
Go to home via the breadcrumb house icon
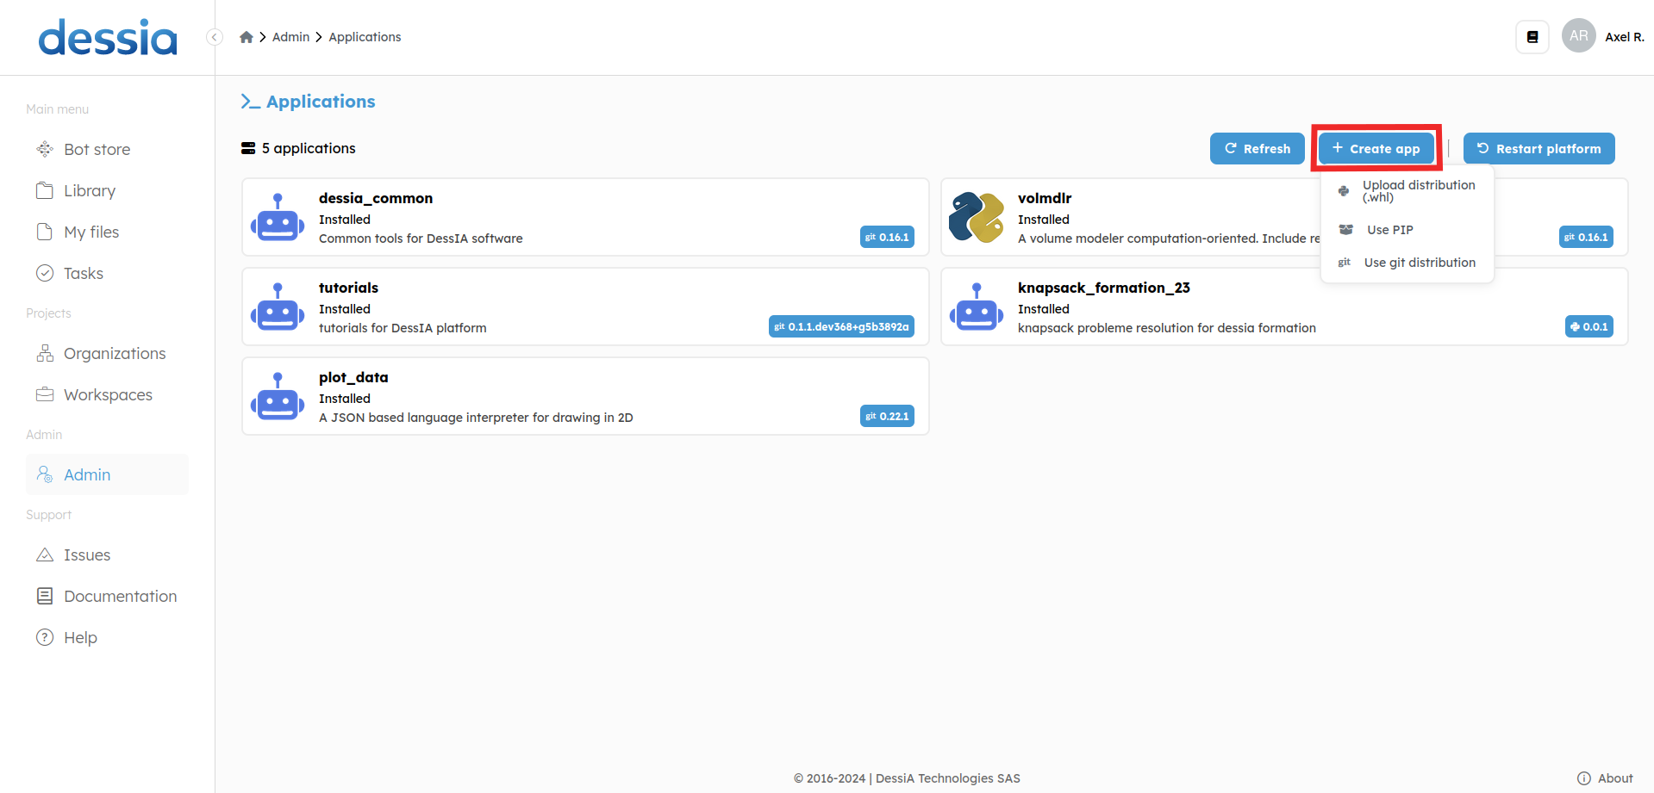(x=247, y=37)
